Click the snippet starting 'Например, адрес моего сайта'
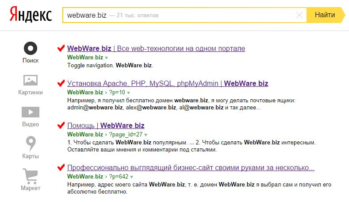Viewport: 349px width, 202px height. coord(199,188)
